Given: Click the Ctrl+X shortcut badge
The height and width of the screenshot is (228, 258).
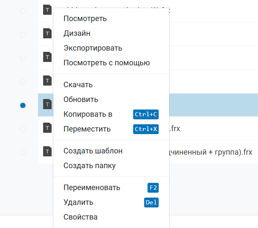Looking at the screenshot, I should coord(146,129).
